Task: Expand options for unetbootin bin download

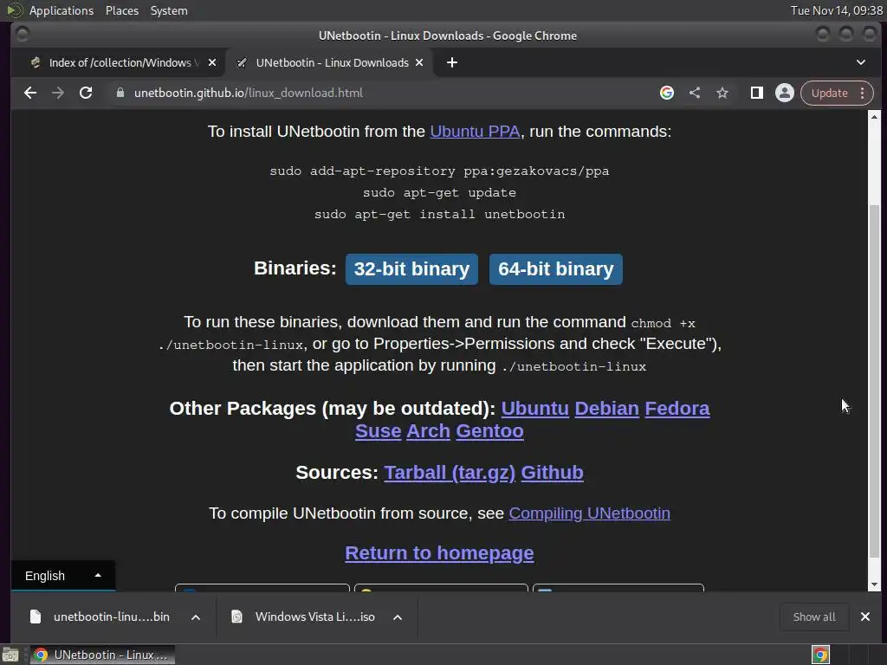Action: click(196, 617)
